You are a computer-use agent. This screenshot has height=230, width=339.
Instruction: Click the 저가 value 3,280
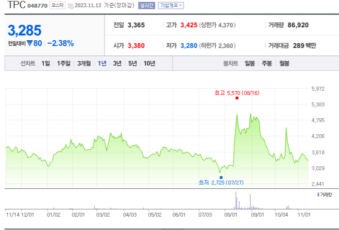[x=189, y=46]
